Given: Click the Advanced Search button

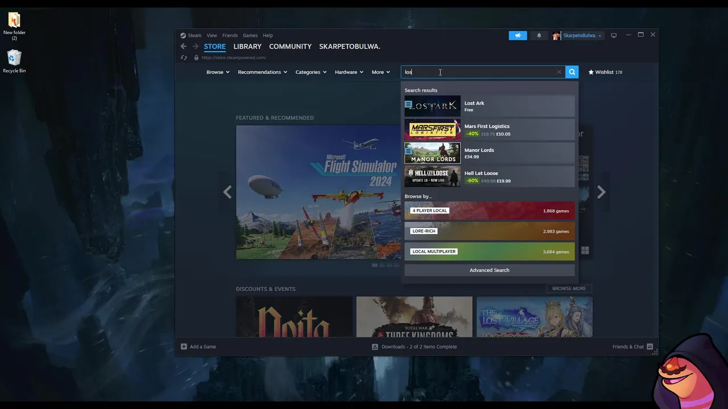Looking at the screenshot, I should (489, 270).
